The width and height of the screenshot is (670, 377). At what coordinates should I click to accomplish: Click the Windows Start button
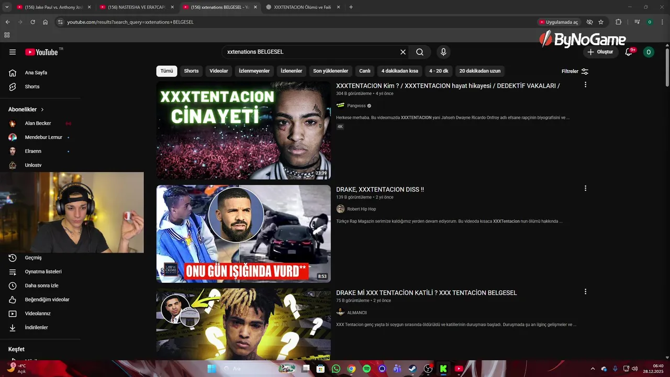211,369
